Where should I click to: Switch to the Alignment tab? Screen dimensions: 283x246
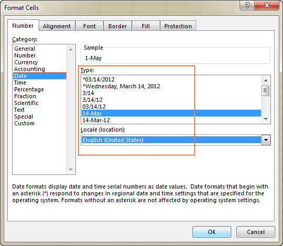(56, 26)
